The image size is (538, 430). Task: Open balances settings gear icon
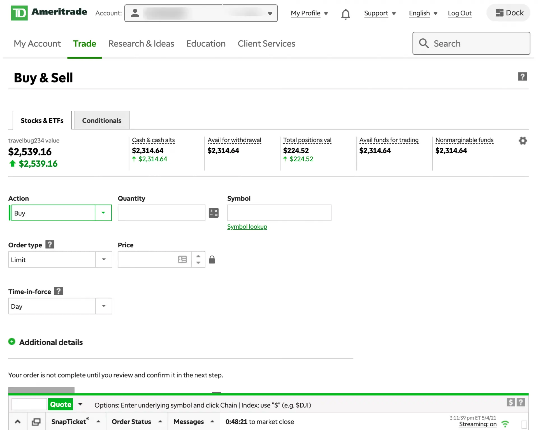523,141
